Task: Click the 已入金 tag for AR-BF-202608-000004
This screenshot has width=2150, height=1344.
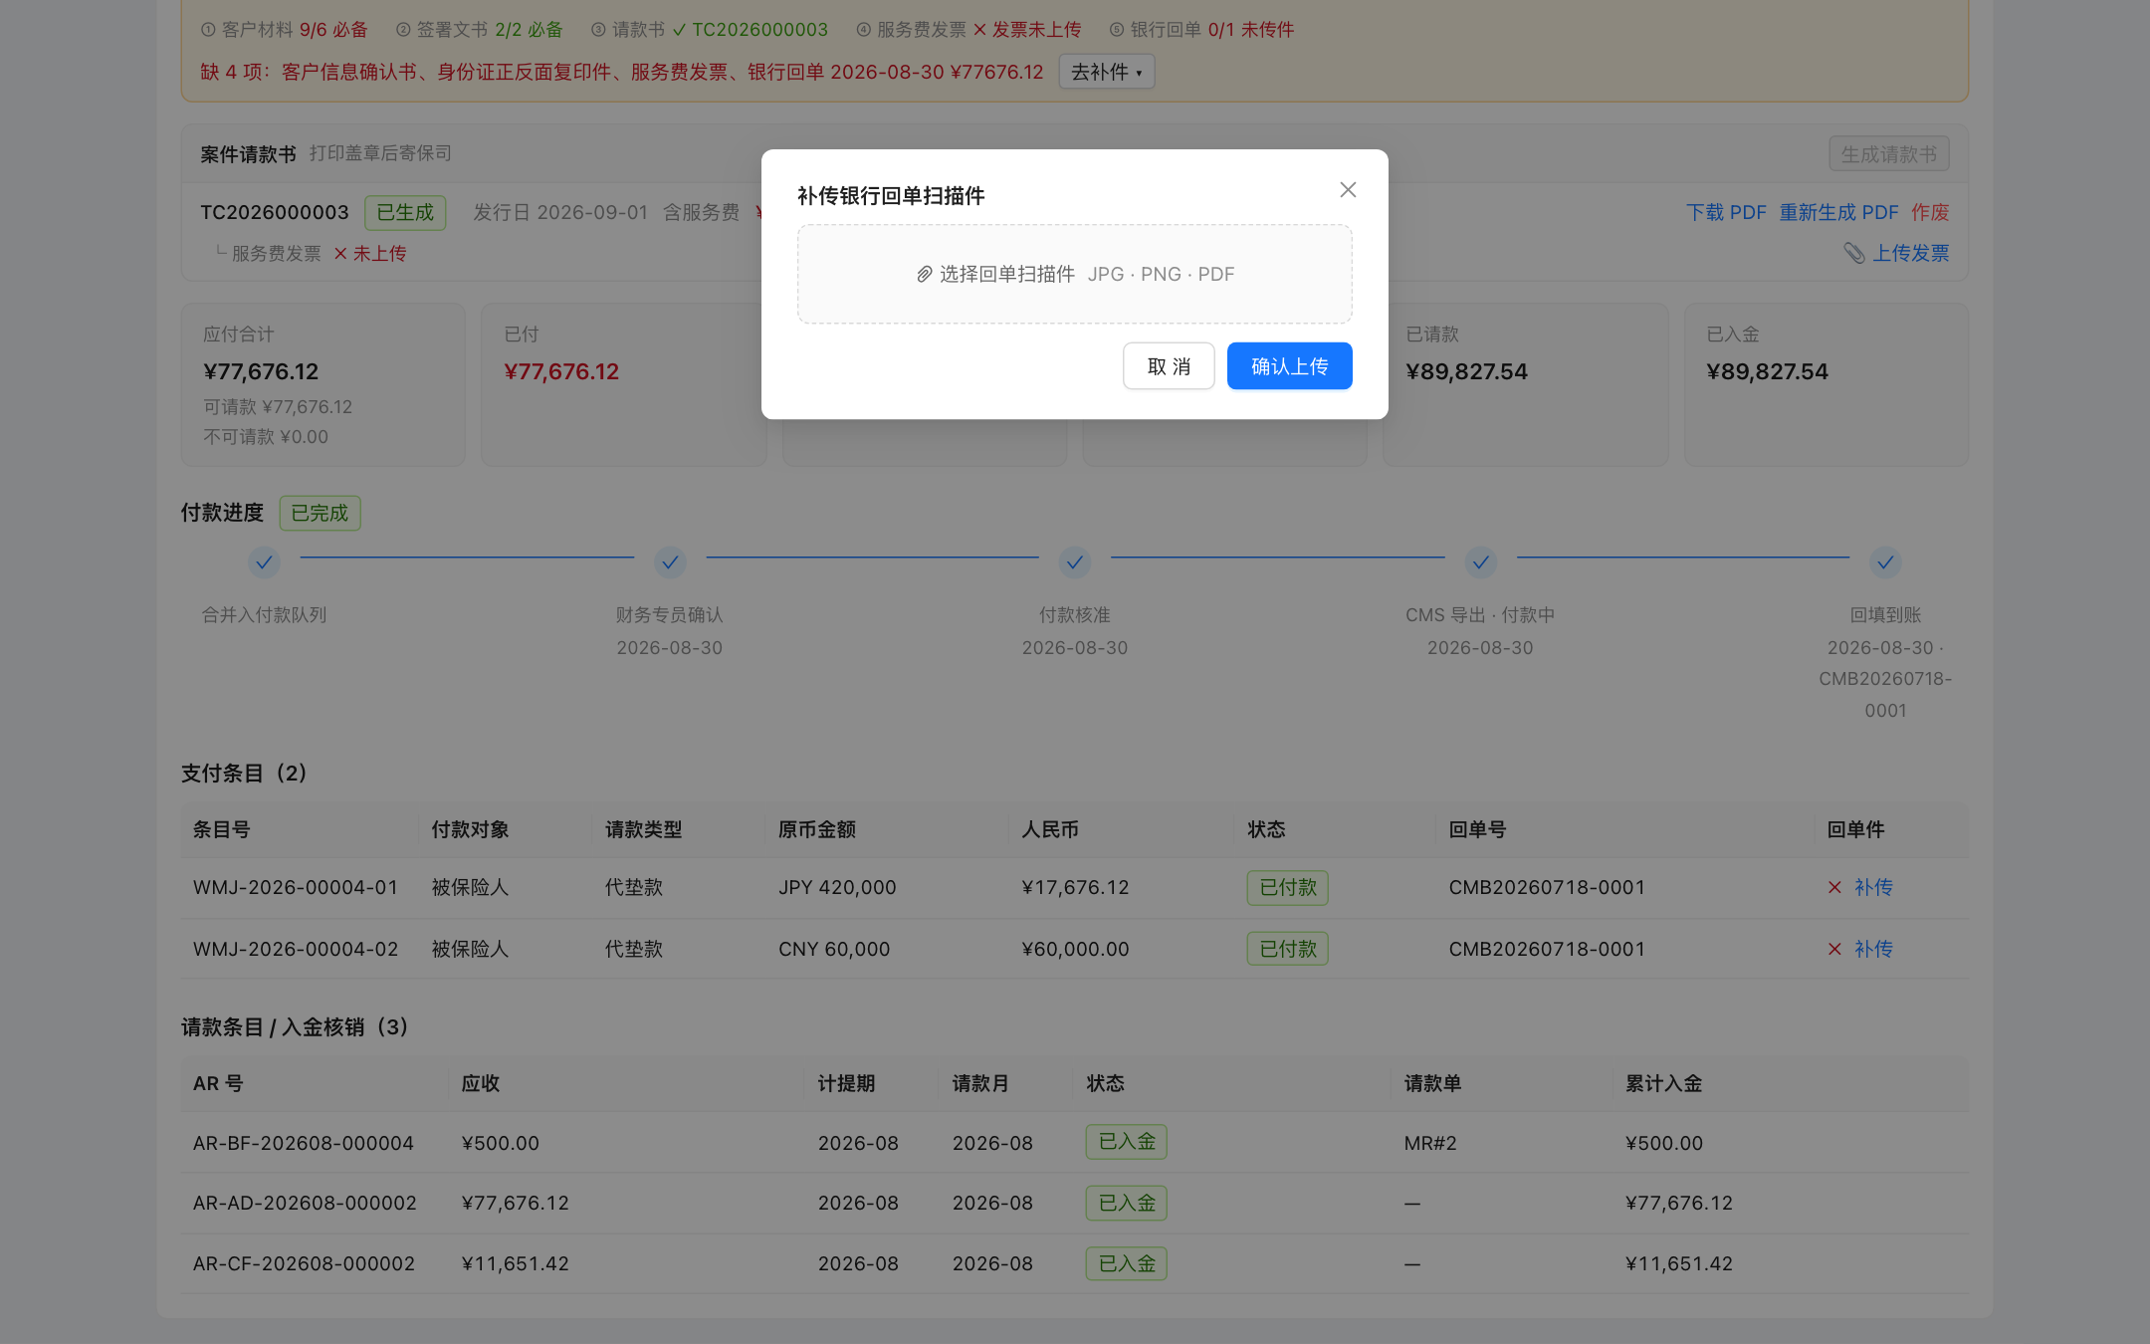Action: pyautogui.click(x=1126, y=1142)
